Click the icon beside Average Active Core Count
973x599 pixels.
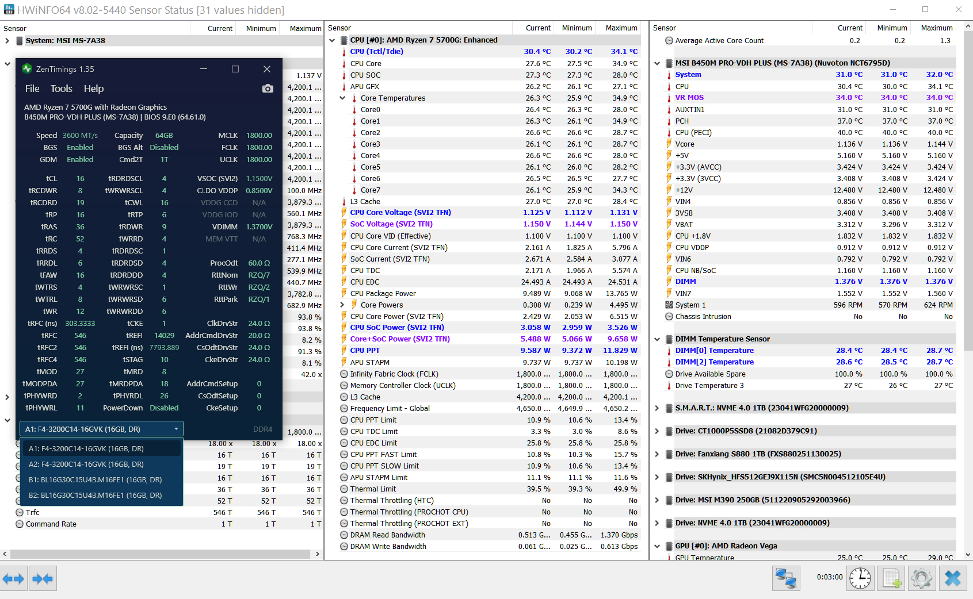click(669, 41)
